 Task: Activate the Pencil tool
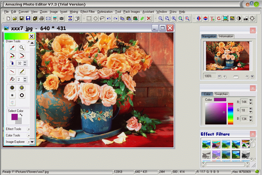(x=22, y=71)
